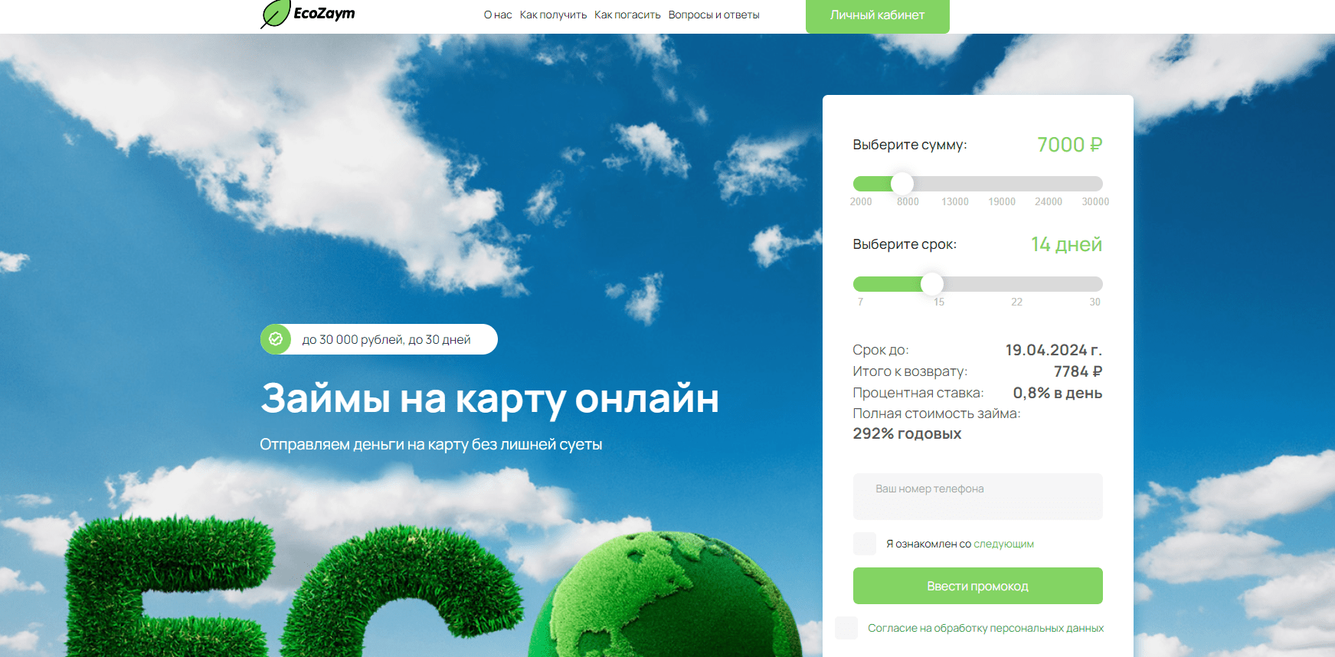Click the '7000 ₽' amount value
The height and width of the screenshot is (657, 1335).
point(1069,145)
